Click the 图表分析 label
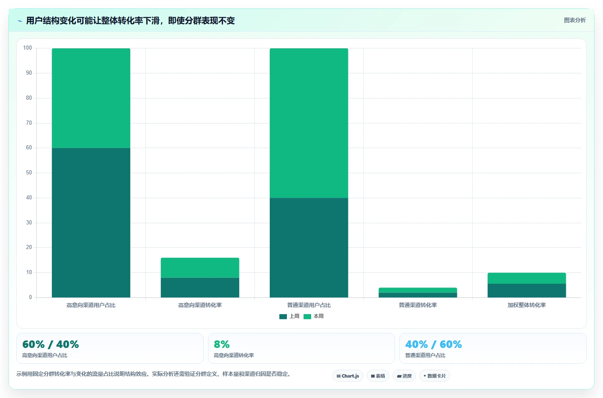 (x=575, y=20)
